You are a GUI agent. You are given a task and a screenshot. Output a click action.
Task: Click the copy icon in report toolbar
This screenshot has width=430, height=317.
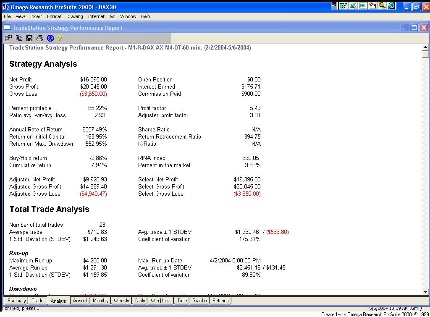point(19,38)
